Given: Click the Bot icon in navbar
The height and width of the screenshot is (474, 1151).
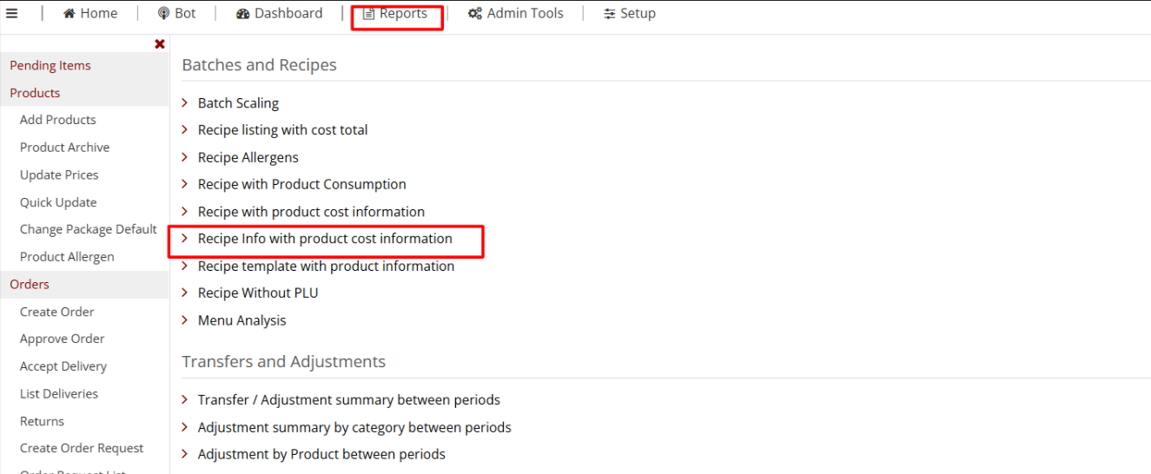Looking at the screenshot, I should click(x=163, y=14).
